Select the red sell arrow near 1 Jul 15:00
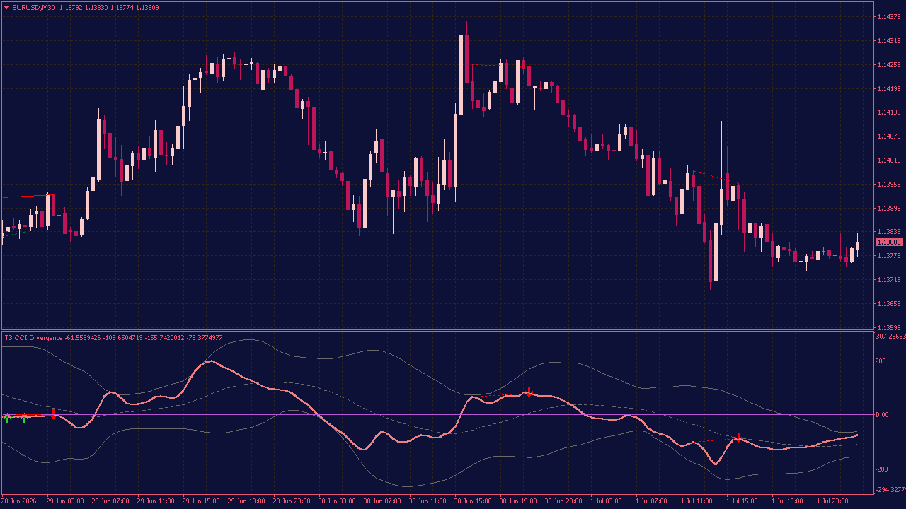906x509 pixels. pos(738,437)
